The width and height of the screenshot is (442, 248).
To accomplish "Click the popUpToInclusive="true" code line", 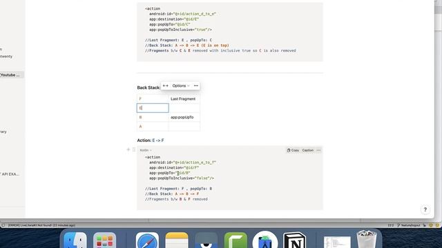I will (180, 30).
